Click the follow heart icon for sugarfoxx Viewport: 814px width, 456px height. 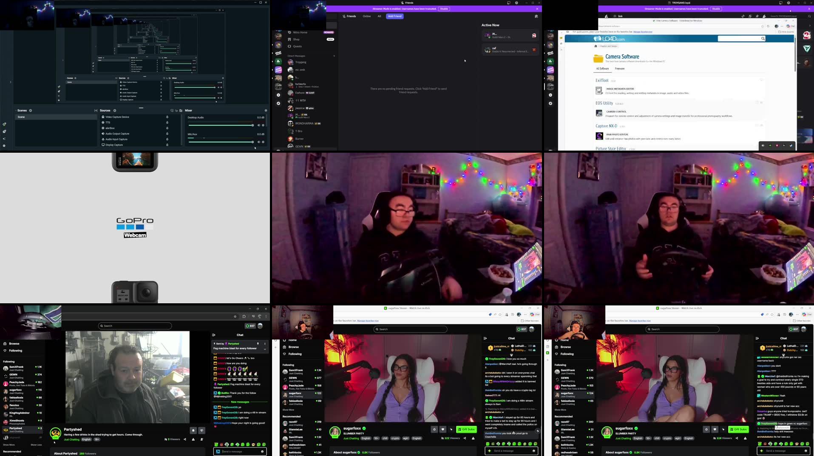point(443,429)
